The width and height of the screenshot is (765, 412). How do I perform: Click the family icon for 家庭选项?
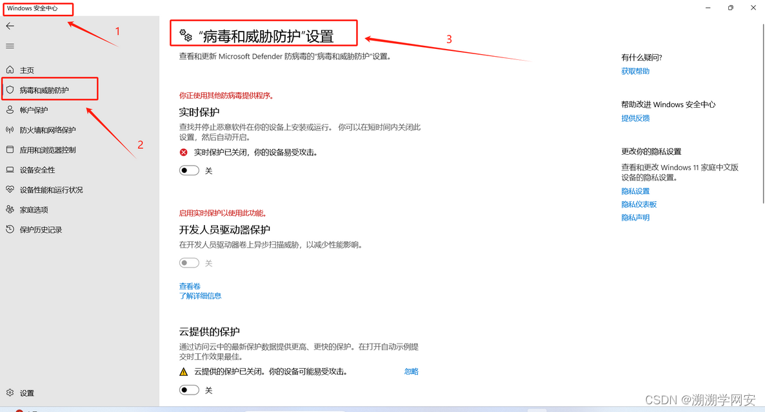pos(10,210)
